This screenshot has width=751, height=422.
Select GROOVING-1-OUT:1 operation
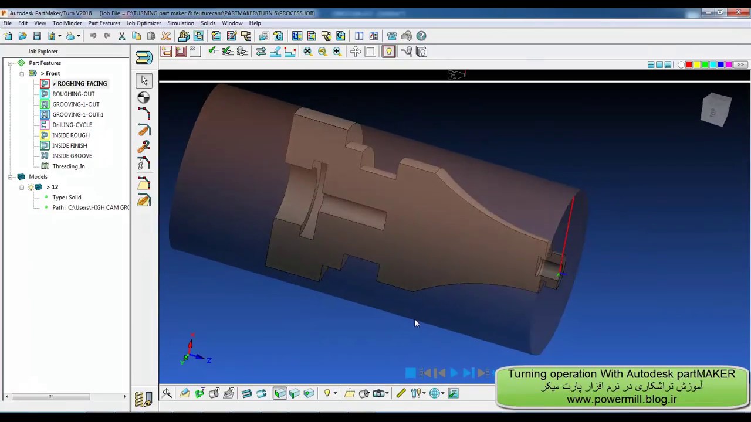[x=78, y=115]
